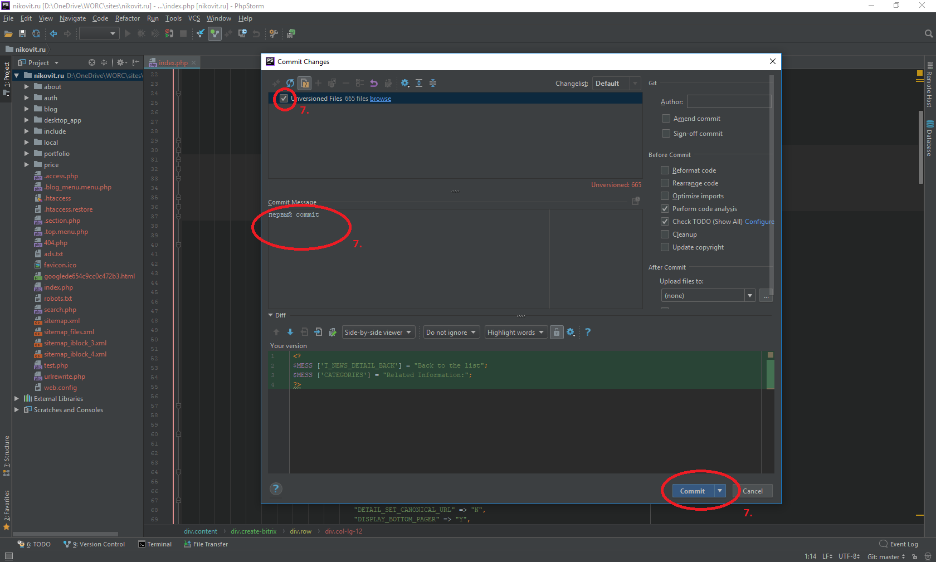Expand External Libraries node
Image resolution: width=936 pixels, height=562 pixels.
point(16,399)
